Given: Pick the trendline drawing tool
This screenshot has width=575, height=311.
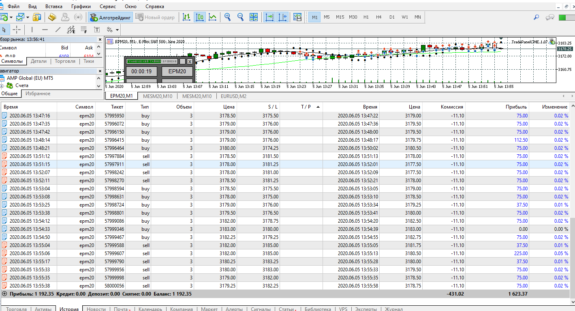Looking at the screenshot, I should tap(58, 30).
